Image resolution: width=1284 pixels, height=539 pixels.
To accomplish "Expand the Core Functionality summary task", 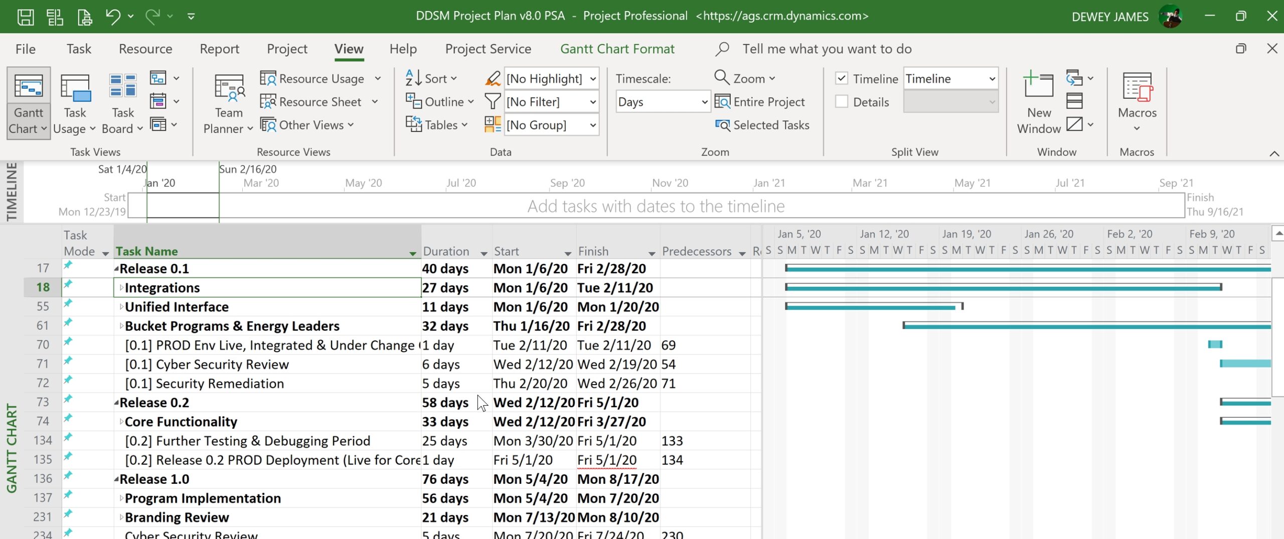I will (x=121, y=422).
